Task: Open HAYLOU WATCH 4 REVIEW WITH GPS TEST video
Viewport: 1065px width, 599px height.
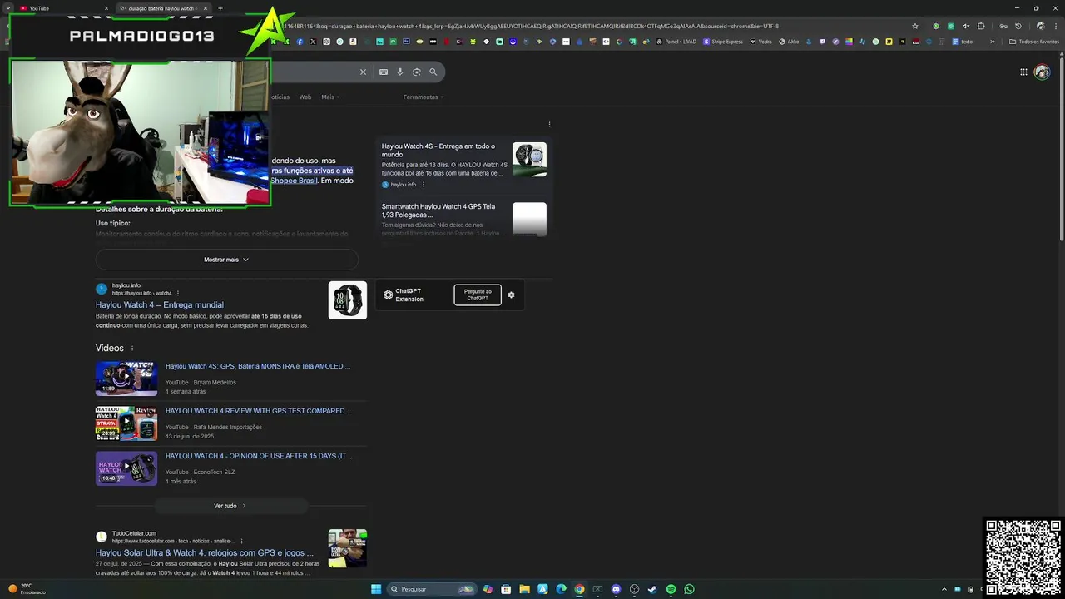Action: [x=259, y=411]
